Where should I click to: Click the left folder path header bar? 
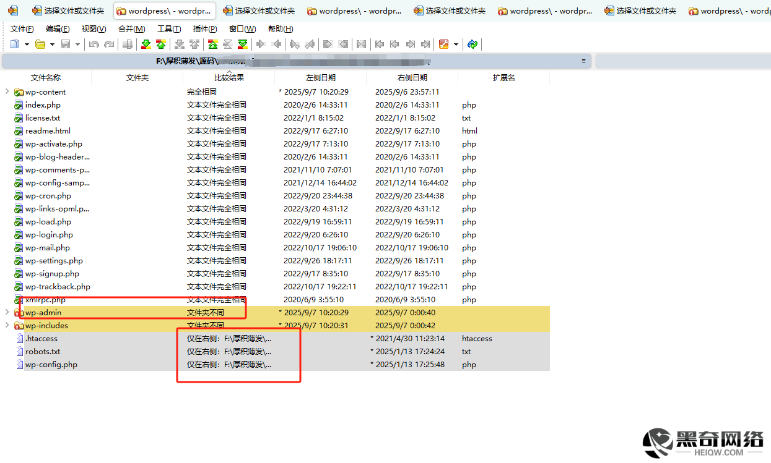(297, 61)
